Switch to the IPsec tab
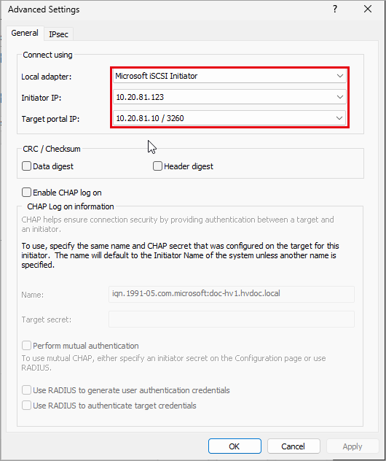The height and width of the screenshot is (461, 386). [58, 34]
